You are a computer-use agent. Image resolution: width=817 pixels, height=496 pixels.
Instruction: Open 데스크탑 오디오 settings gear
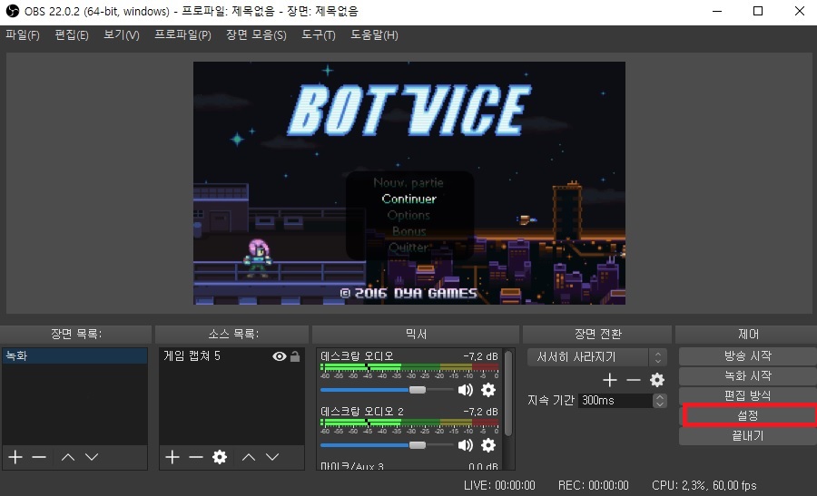[488, 390]
